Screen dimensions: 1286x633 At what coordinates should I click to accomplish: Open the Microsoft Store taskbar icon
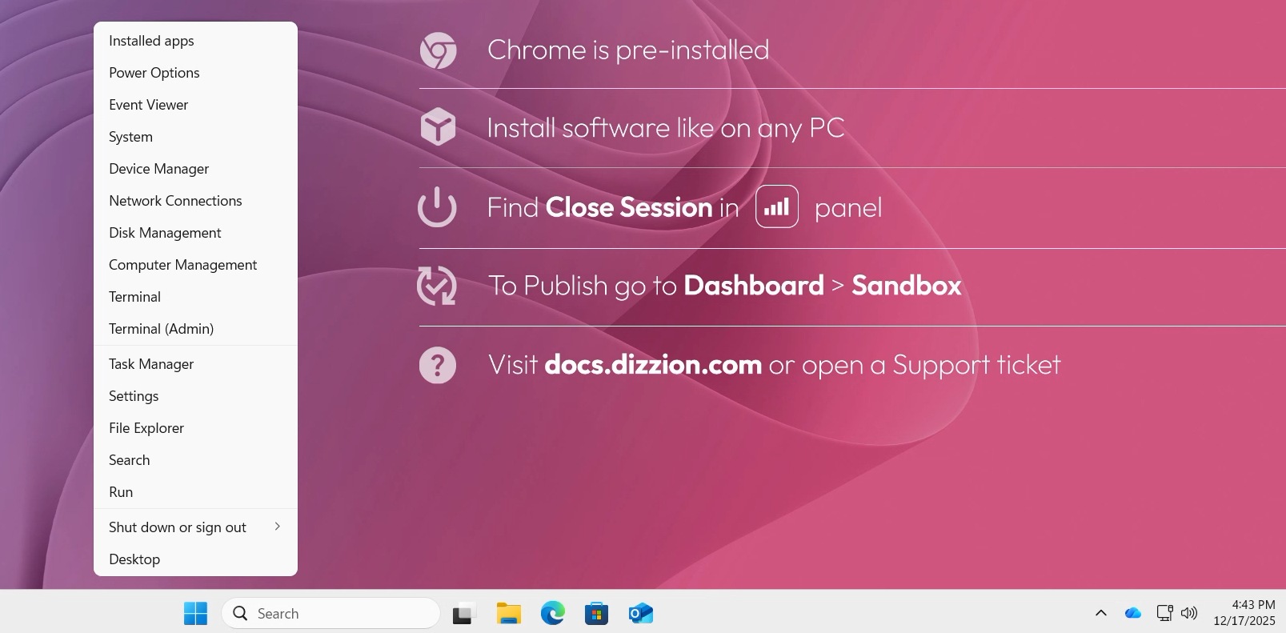point(596,614)
